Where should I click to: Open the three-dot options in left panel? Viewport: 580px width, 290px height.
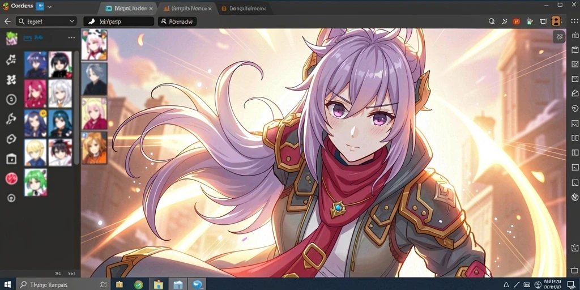(x=71, y=38)
